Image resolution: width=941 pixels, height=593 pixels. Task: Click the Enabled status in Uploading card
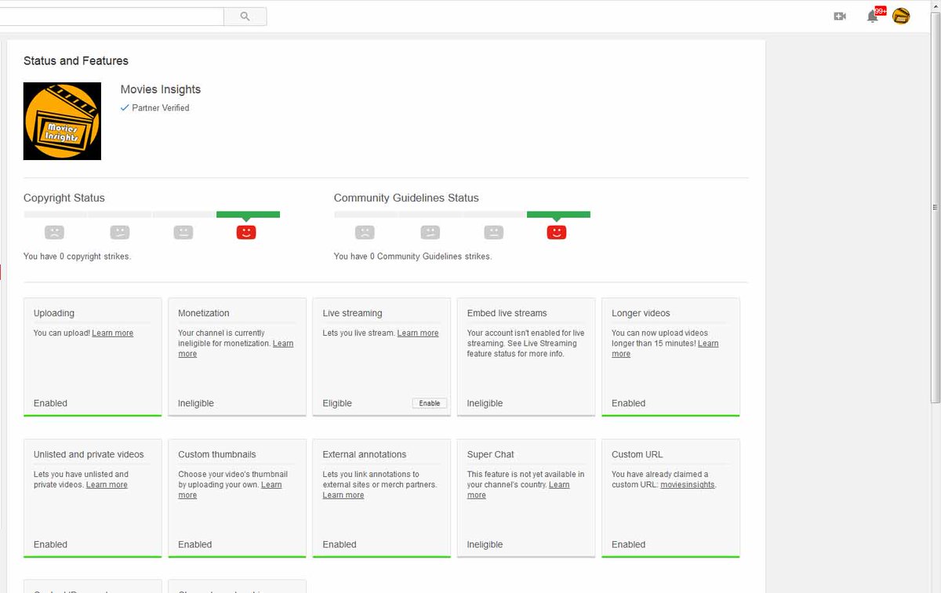(50, 403)
